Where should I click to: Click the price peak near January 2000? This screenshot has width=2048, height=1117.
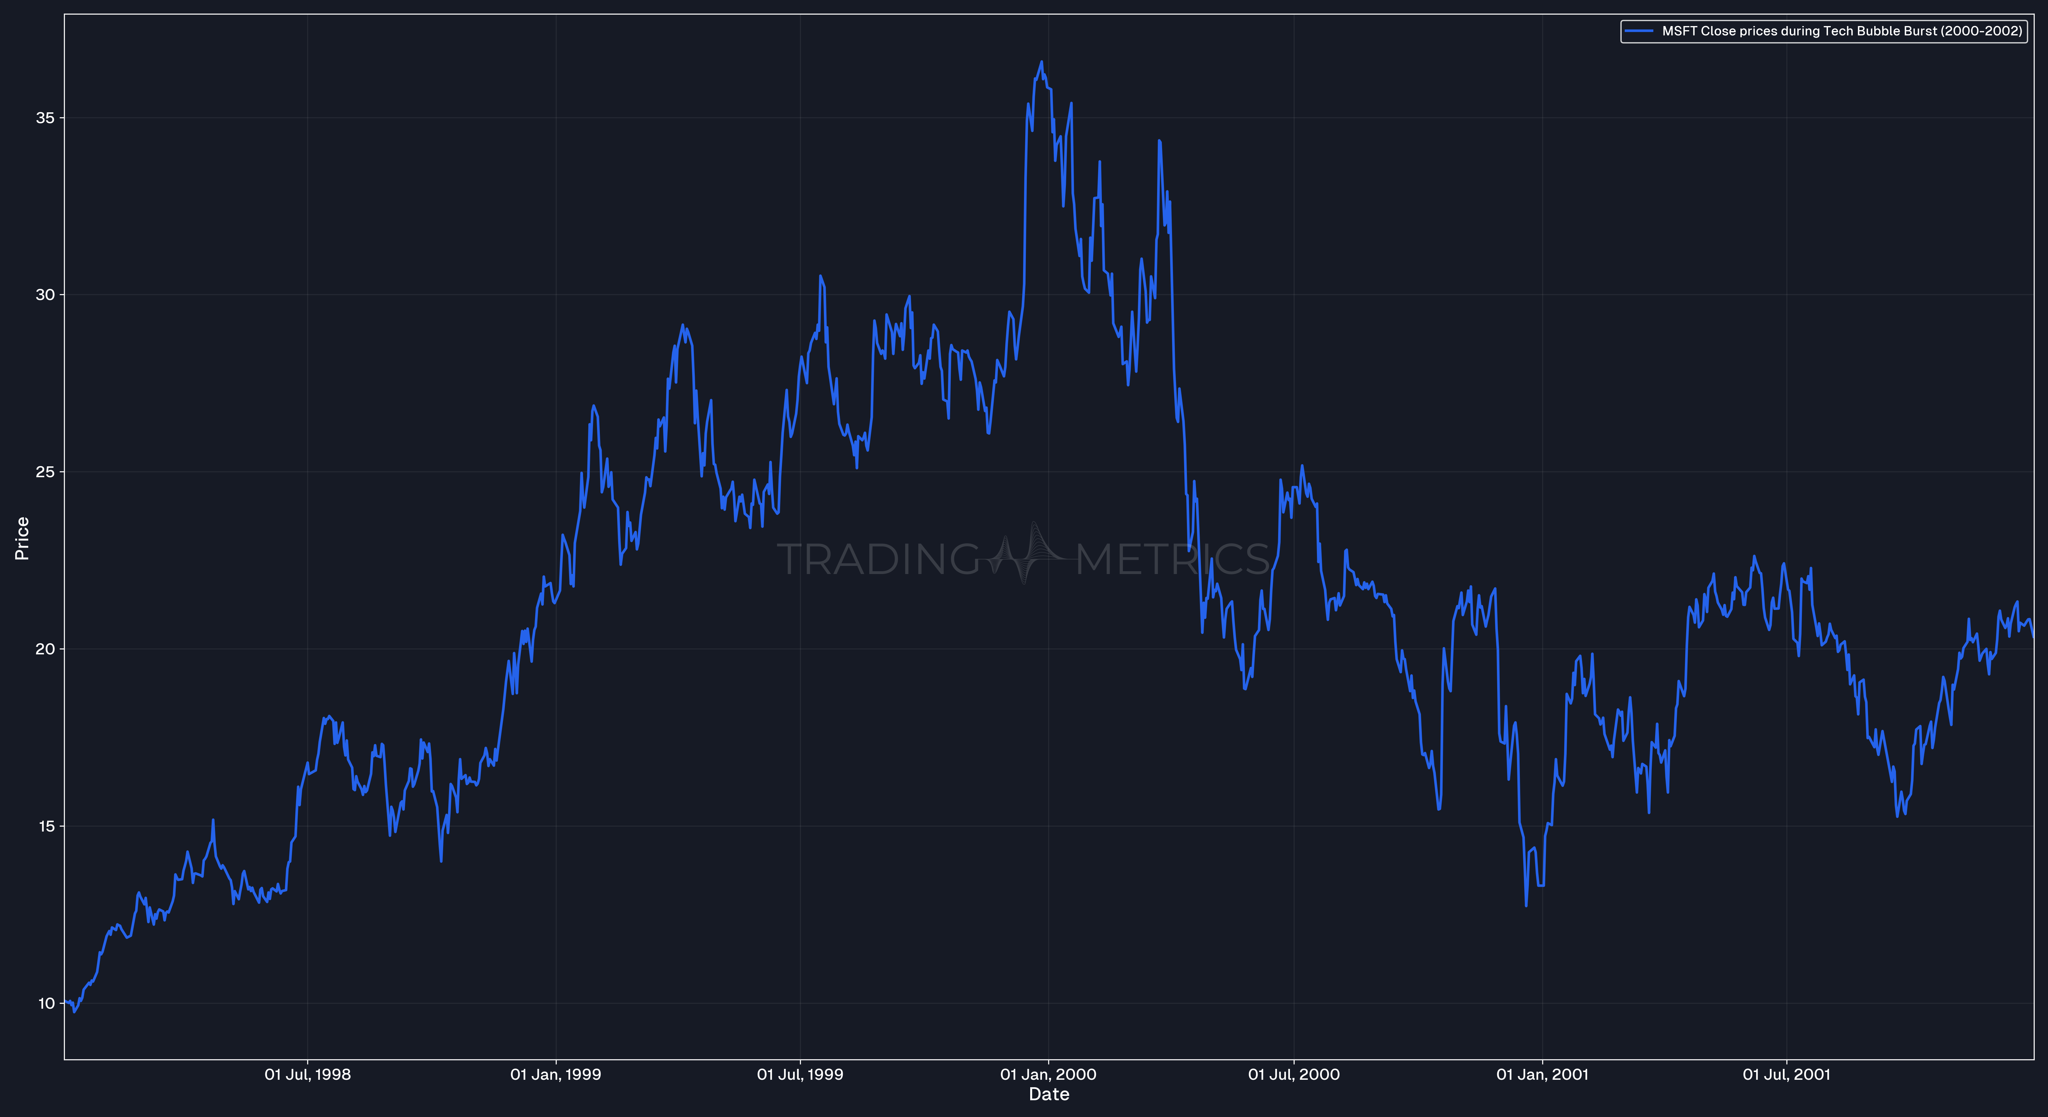point(1041,62)
